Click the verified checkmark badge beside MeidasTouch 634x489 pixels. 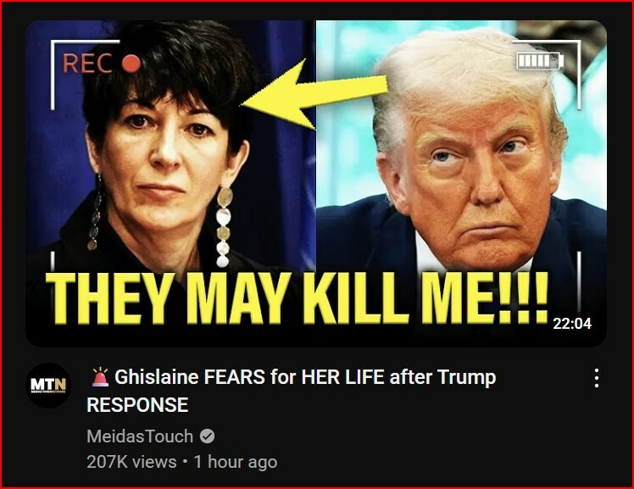(207, 436)
